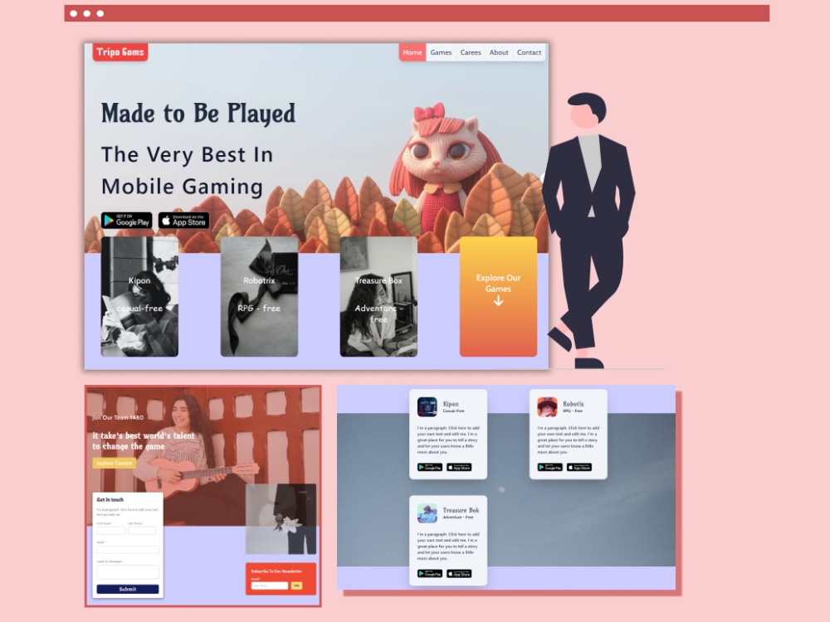Focus the Leave Us Message text area
This screenshot has width=830, height=622.
(x=128, y=571)
